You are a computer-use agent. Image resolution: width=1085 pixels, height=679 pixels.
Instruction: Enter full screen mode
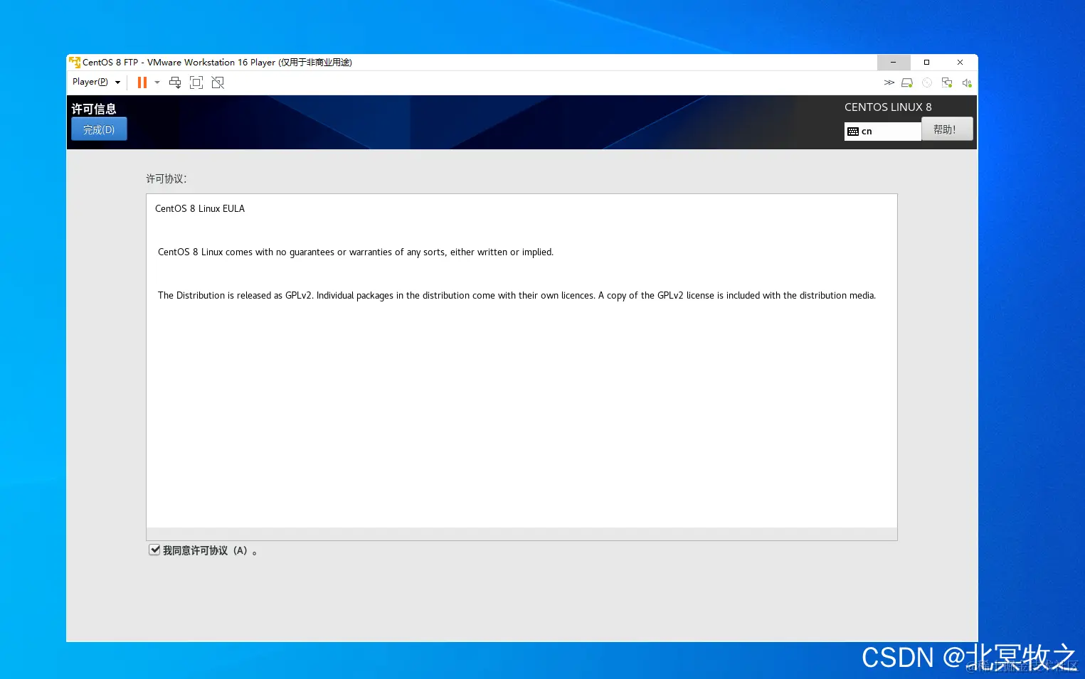coord(196,82)
